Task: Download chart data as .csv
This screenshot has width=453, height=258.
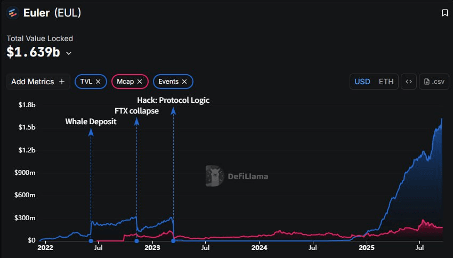Action: tap(434, 82)
